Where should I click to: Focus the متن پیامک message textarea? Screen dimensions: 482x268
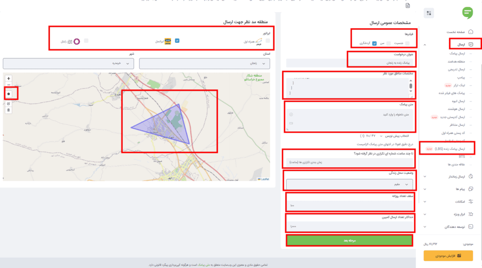350,119
